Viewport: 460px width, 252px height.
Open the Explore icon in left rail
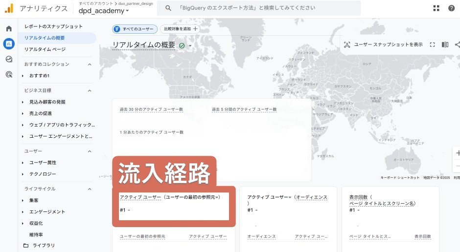coord(9,59)
